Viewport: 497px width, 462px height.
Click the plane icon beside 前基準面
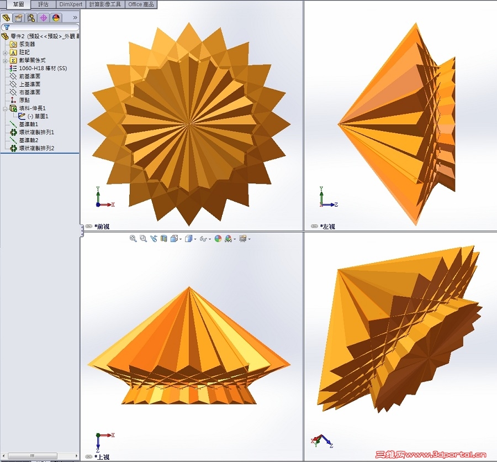pyautogui.click(x=13, y=76)
